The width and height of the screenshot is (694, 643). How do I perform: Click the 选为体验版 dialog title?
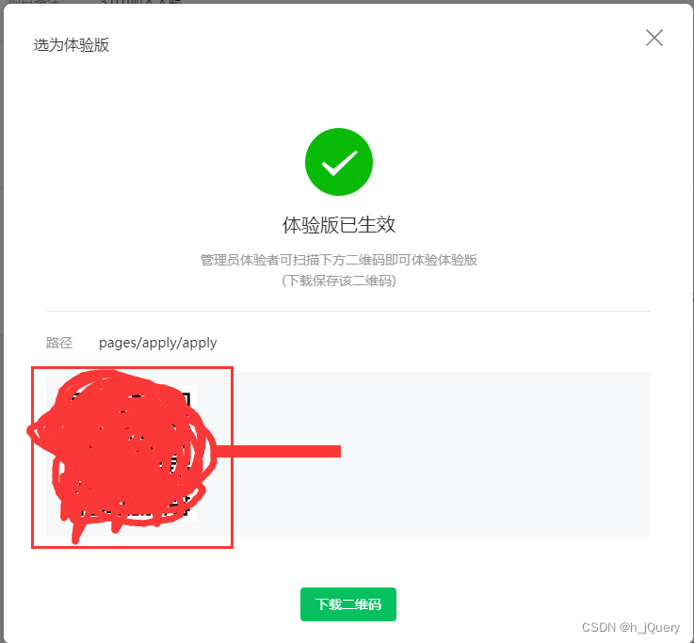[x=72, y=45]
